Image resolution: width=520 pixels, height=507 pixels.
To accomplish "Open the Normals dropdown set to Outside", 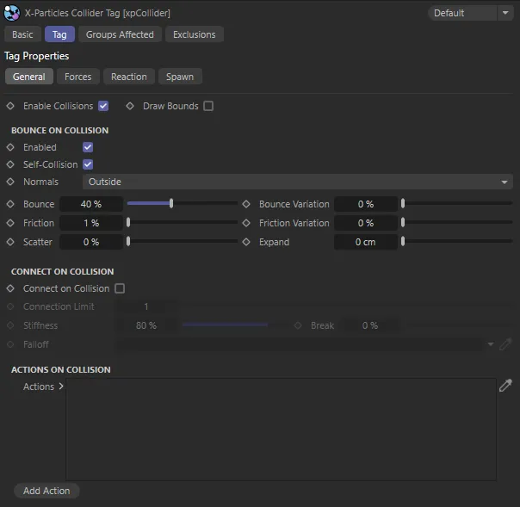I will tap(297, 182).
